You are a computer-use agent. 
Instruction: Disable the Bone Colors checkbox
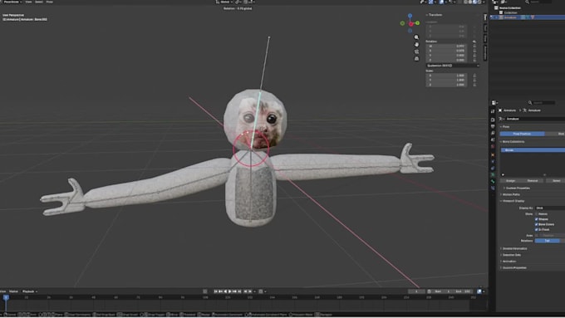point(536,224)
